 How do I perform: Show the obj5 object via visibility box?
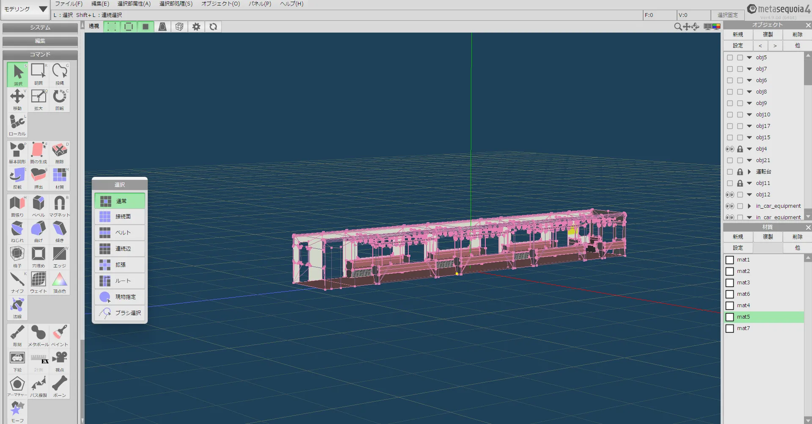pyautogui.click(x=729, y=58)
